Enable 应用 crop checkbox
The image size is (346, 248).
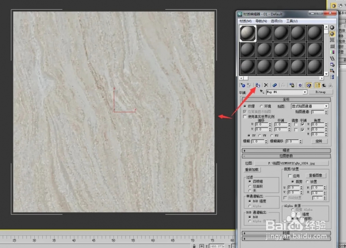coord(290,176)
